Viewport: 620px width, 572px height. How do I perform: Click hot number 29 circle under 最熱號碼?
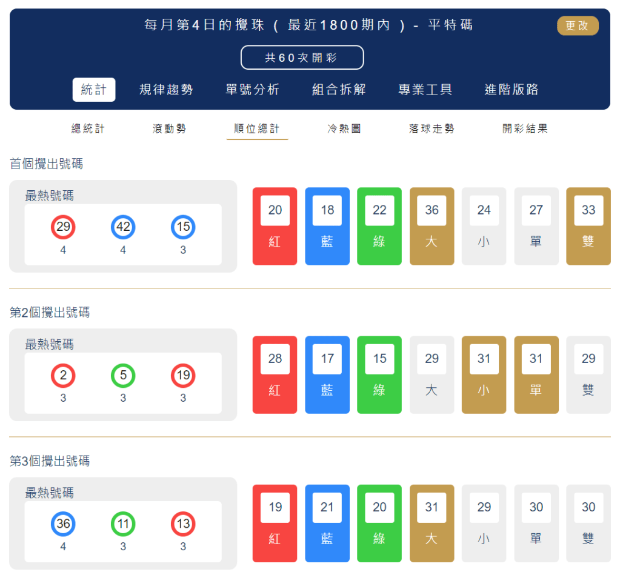63,228
